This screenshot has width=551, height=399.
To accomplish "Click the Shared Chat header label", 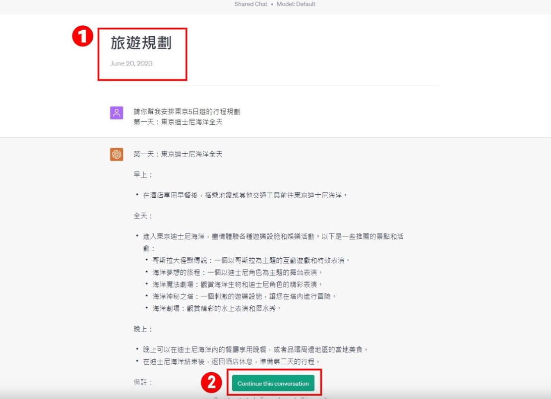I will click(x=251, y=4).
